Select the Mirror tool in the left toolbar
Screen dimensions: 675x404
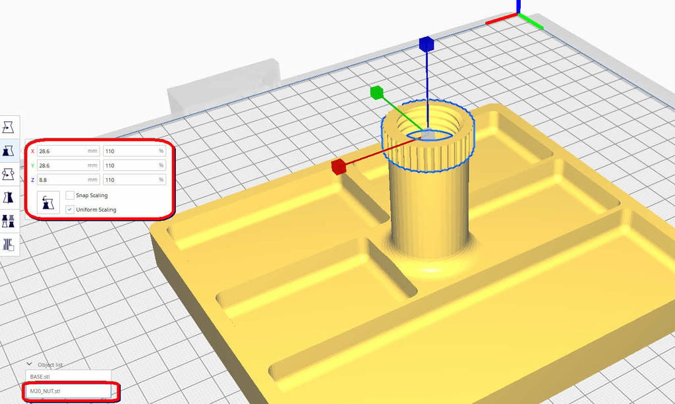[x=9, y=198]
